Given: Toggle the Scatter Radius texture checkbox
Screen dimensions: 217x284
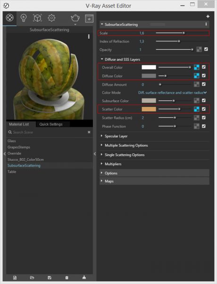Looking at the screenshot, I should point(204,117).
